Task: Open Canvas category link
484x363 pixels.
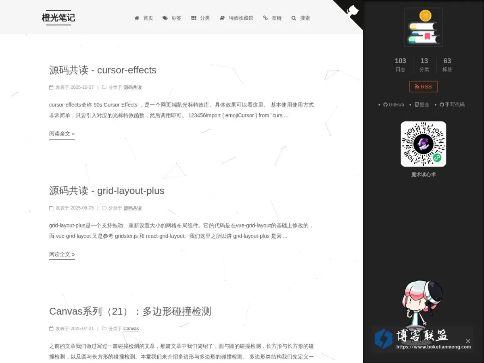Action: click(131, 329)
